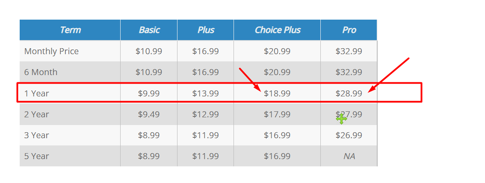
Task: Click the 5 Year row label
Action: [36, 156]
